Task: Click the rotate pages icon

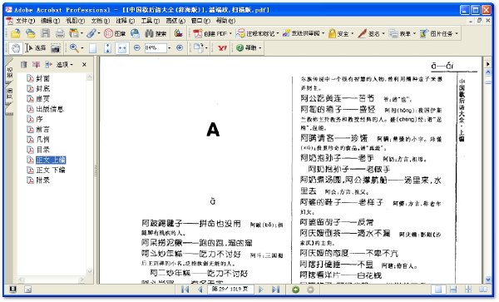Action: (x=199, y=48)
